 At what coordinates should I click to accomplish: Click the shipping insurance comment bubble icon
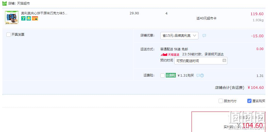(198, 76)
